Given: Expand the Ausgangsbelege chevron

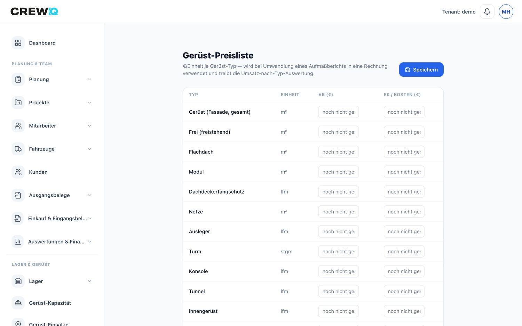Looking at the screenshot, I should tap(89, 195).
